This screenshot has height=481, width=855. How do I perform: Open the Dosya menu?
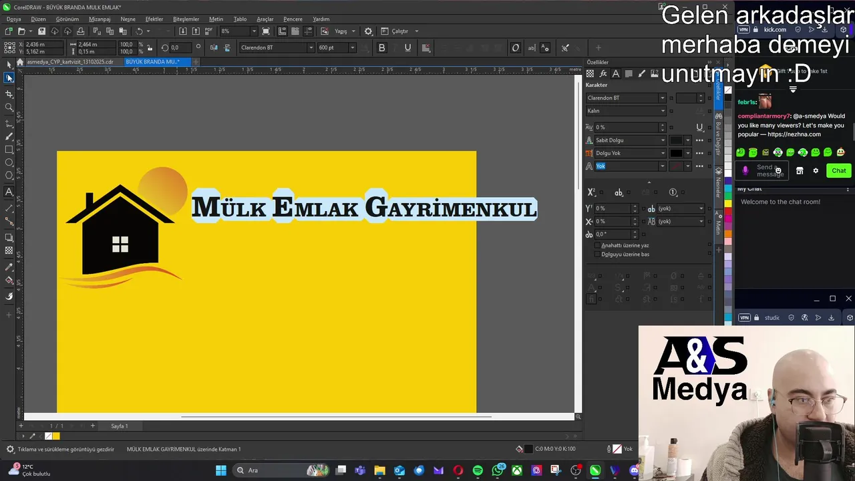tap(13, 19)
